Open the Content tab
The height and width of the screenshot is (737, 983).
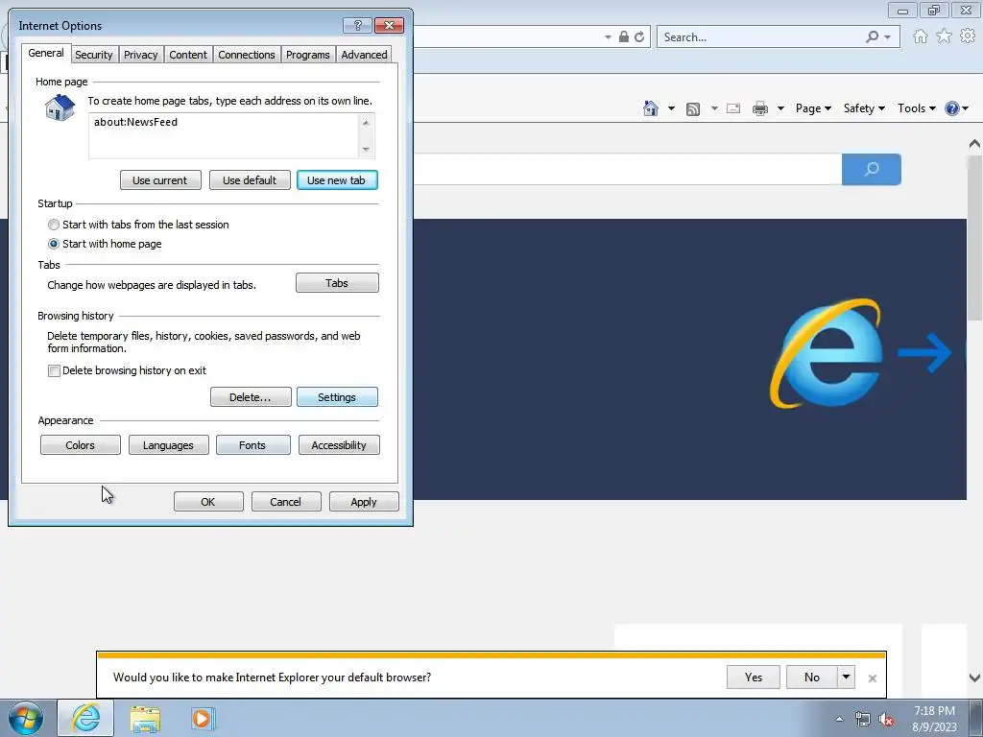[x=188, y=55]
